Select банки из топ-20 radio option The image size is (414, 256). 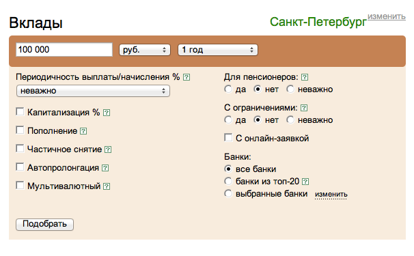228,182
